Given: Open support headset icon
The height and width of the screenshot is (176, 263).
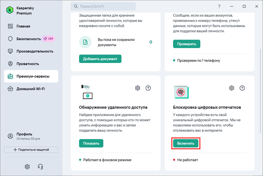Looking at the screenshot, I should pyautogui.click(x=40, y=167).
